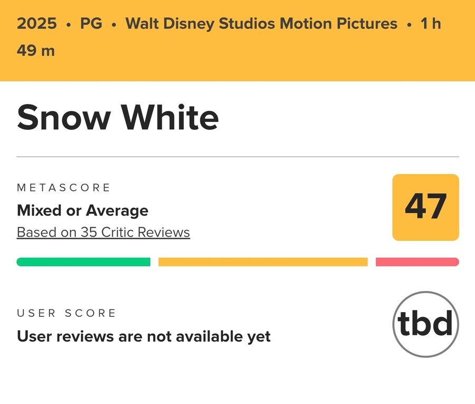475x404 pixels.
Task: Click the tbd user score circle
Action: click(x=425, y=324)
